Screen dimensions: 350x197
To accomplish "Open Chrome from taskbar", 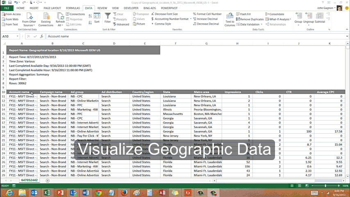I will pos(98,192).
